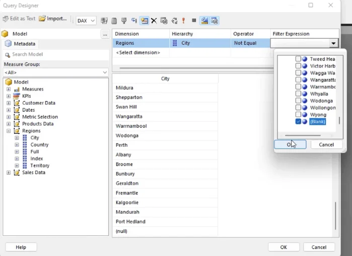Select the Country field under Regions

(x=39, y=144)
